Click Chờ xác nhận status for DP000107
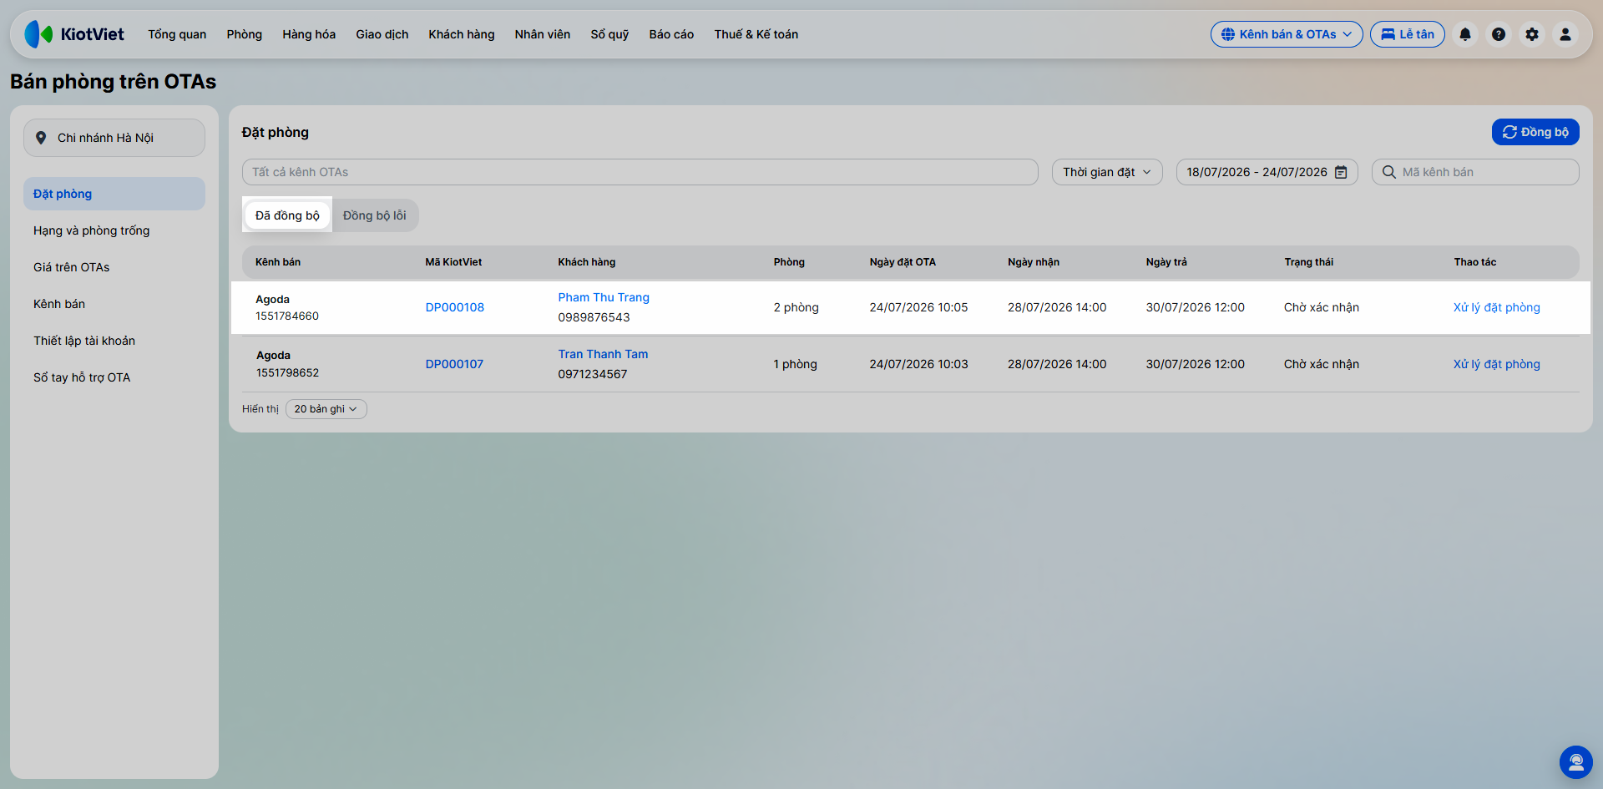The width and height of the screenshot is (1603, 789). point(1322,364)
